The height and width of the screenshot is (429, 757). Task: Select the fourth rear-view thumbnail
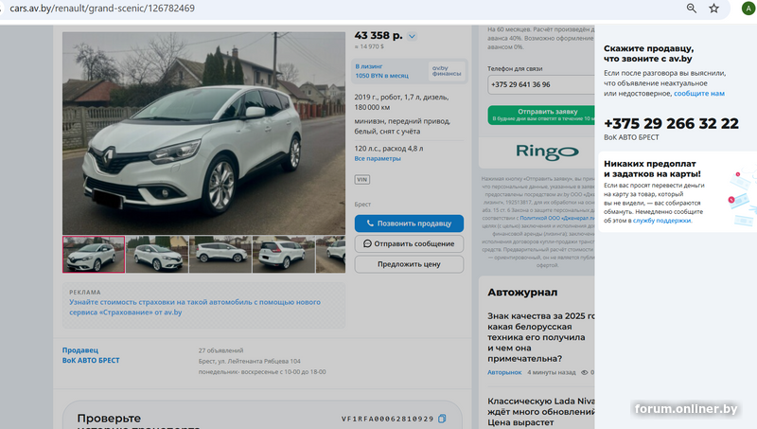click(x=283, y=255)
